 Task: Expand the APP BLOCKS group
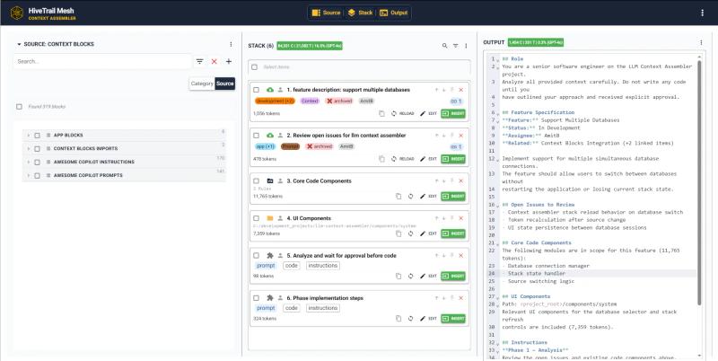coord(28,136)
